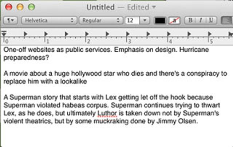Screen dimensions: 233x147
Task: Toggle bold formatting with the B button
Action: click(190, 20)
